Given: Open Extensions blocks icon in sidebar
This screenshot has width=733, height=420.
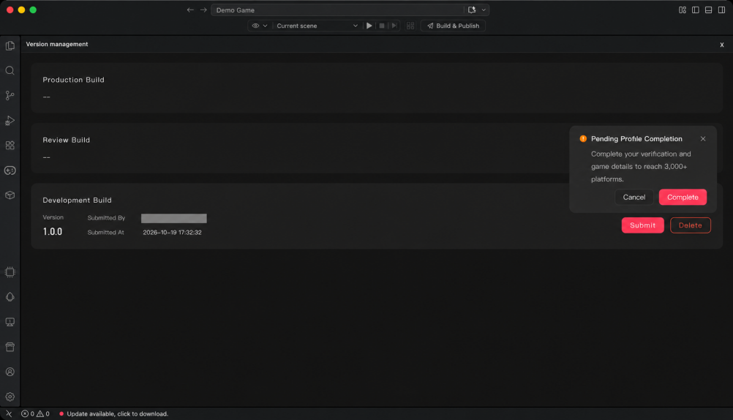Looking at the screenshot, I should [x=10, y=146].
